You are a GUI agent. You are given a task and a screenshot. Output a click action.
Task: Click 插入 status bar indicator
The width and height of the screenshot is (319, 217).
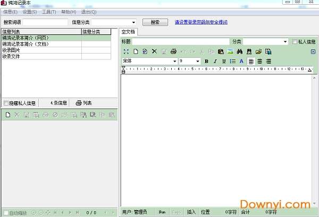(191, 212)
